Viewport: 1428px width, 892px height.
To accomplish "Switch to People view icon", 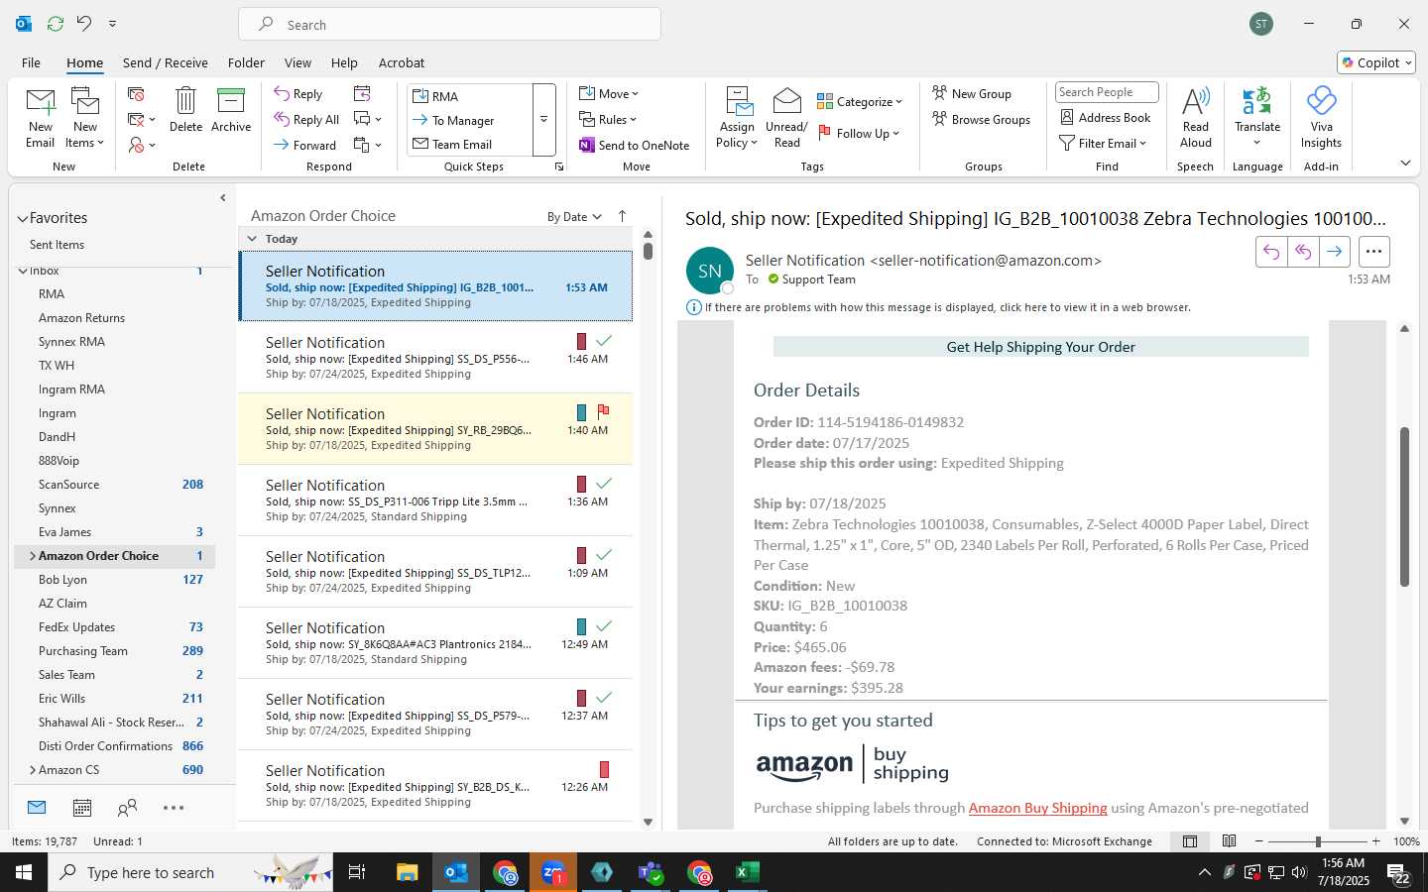I will [x=127, y=808].
